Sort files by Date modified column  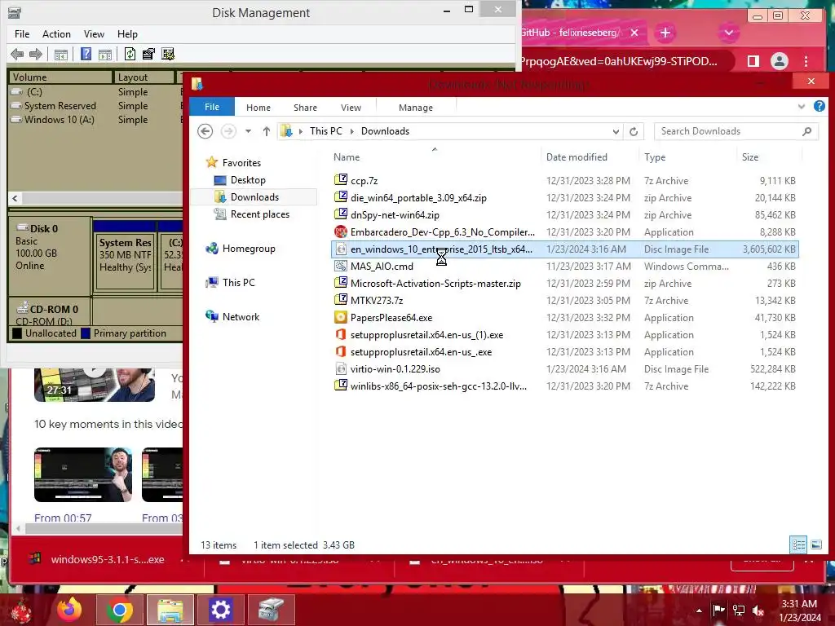pyautogui.click(x=590, y=157)
